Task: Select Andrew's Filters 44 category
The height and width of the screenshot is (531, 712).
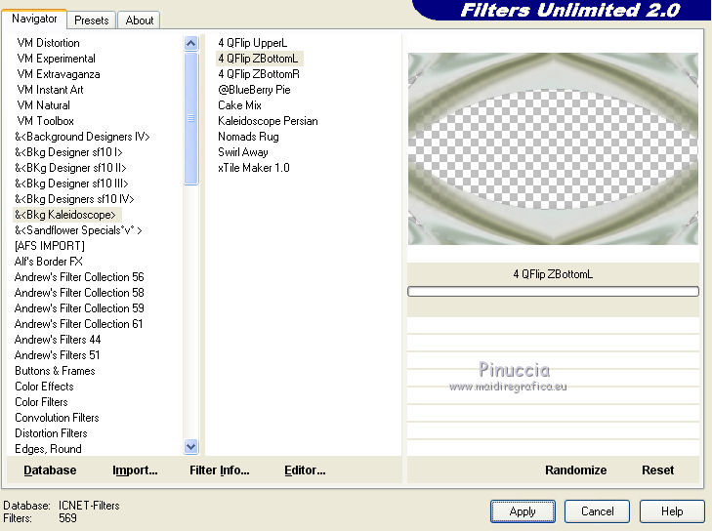Action: pos(58,340)
